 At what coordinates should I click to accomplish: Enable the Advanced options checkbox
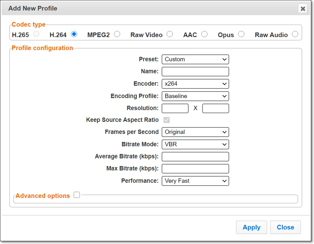point(77,195)
